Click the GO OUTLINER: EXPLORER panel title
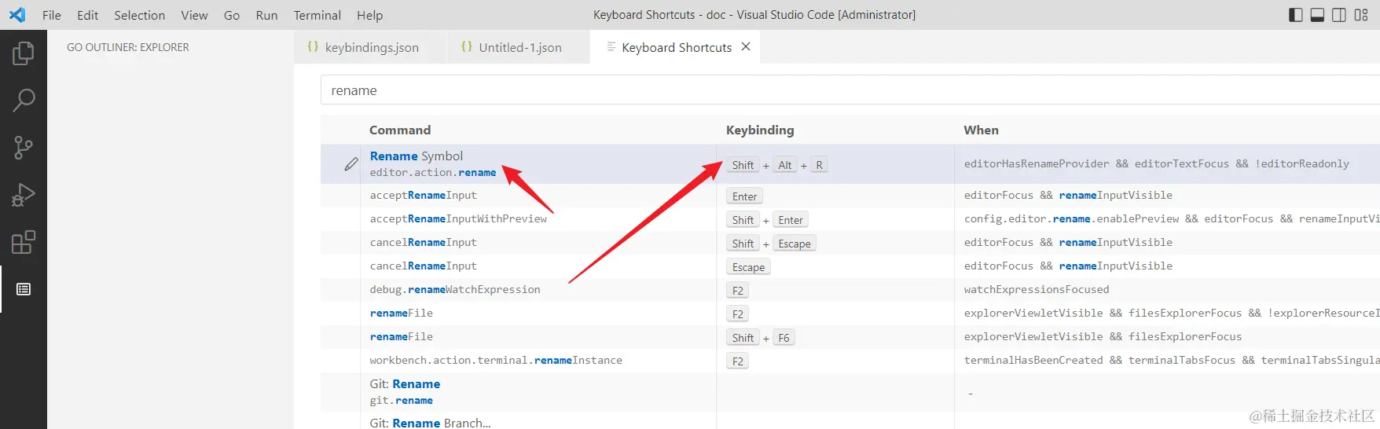The height and width of the screenshot is (429, 1380). click(127, 47)
